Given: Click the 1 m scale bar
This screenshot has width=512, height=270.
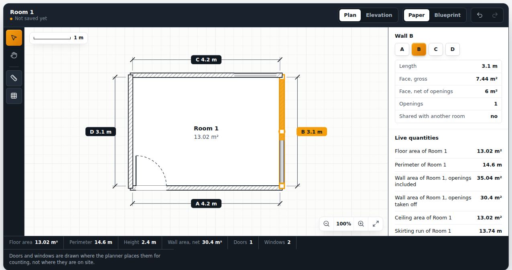Looking at the screenshot, I should [x=59, y=38].
